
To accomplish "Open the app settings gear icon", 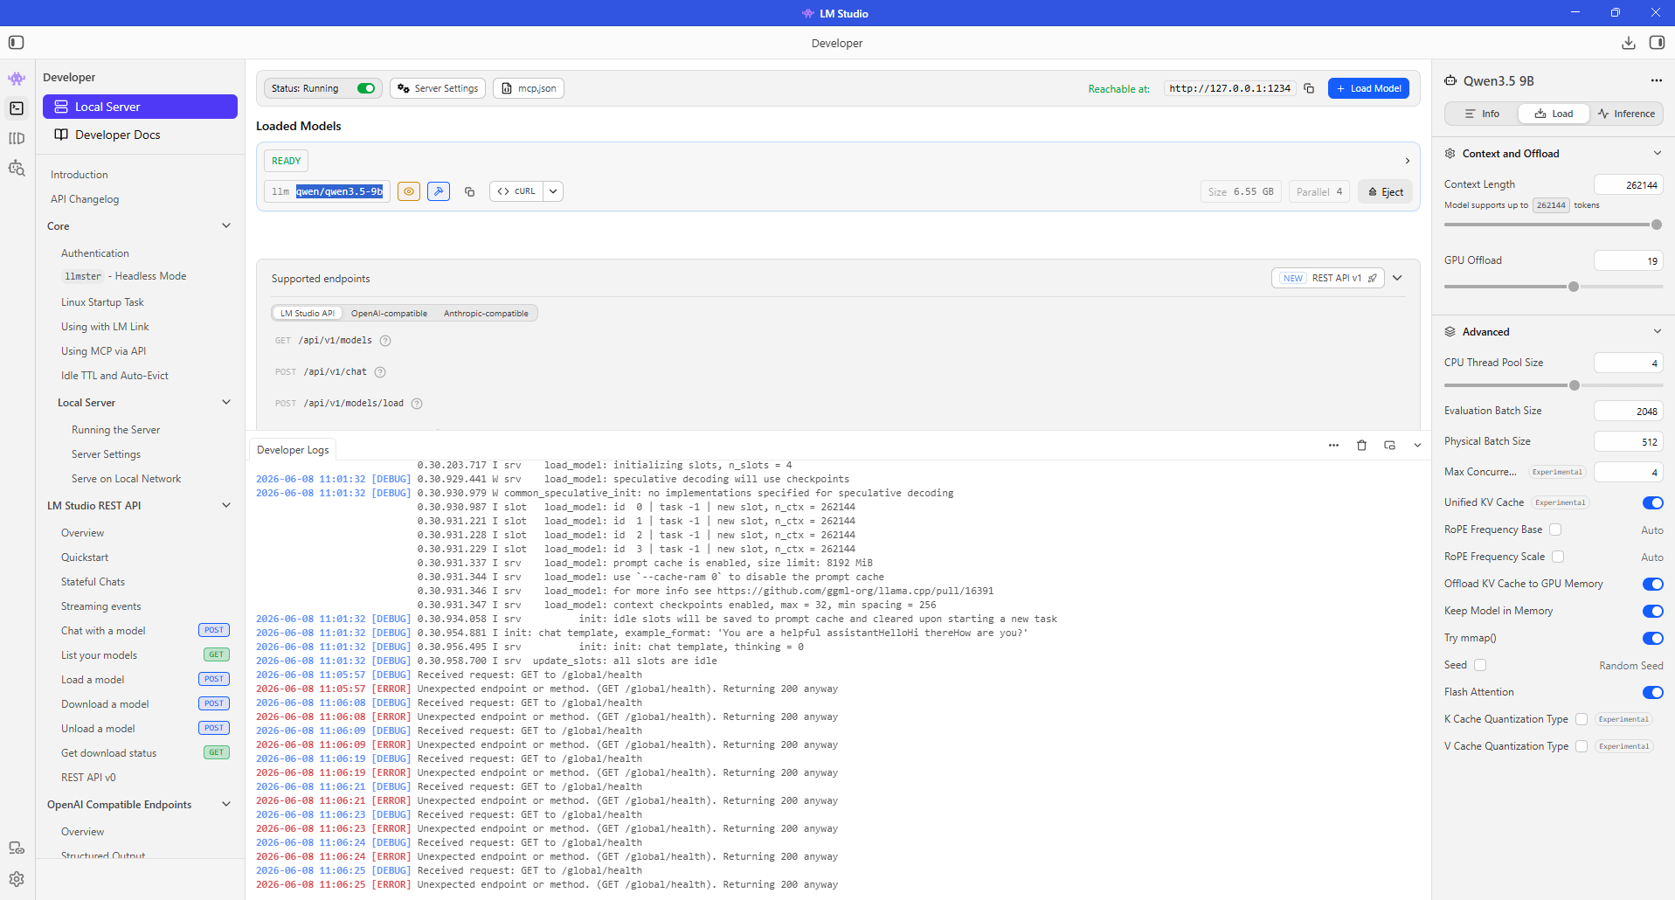I will (17, 879).
